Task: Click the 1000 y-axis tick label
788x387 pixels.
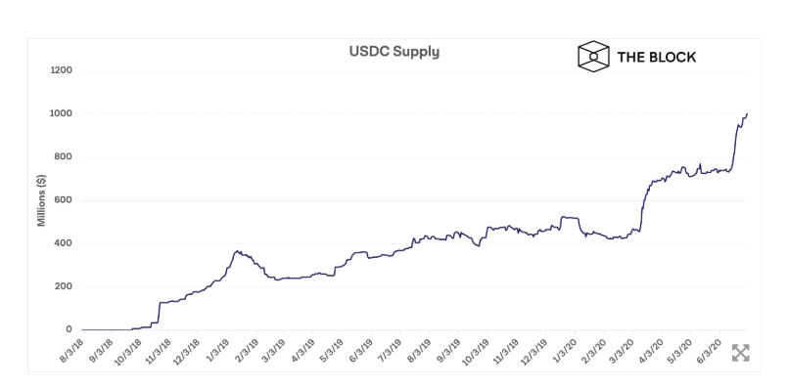Action: [62, 113]
